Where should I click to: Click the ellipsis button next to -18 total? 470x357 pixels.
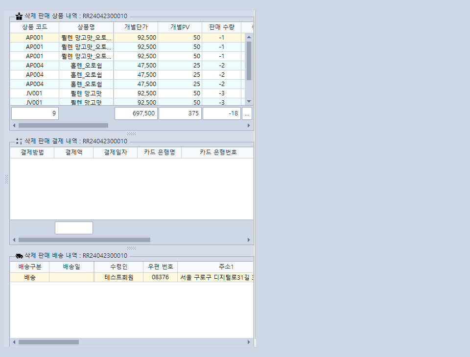[x=247, y=113]
